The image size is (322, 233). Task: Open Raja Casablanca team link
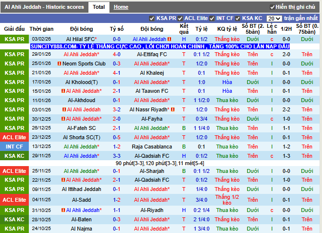tap(152, 147)
